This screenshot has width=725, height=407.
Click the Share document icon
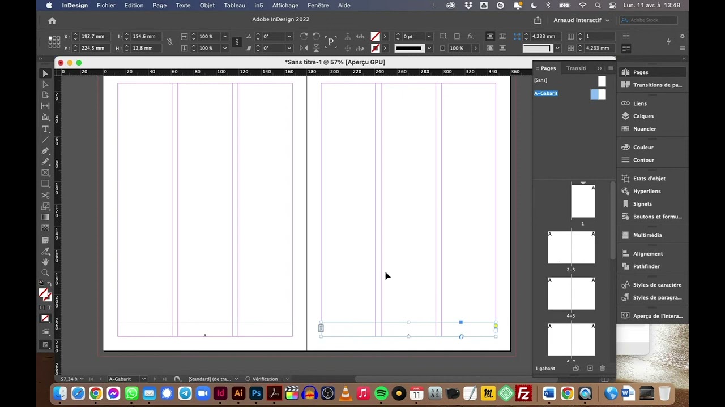click(538, 20)
